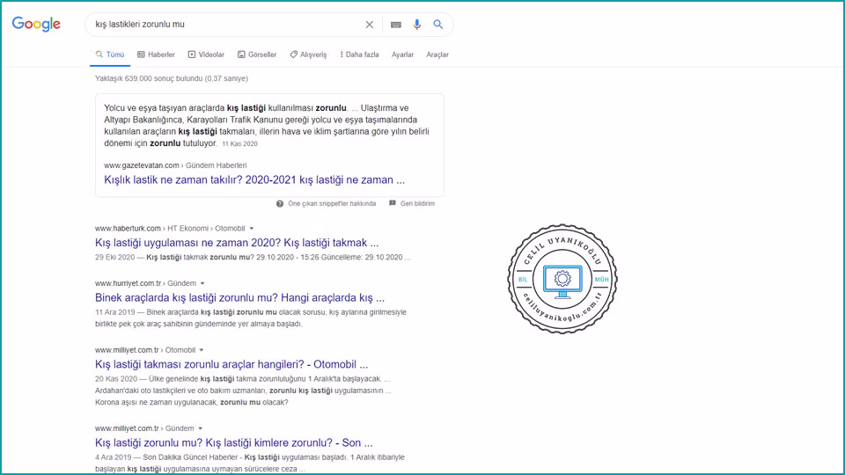Viewport: 845px width, 475px height.
Task: Expand dropdown arrow next to haberturk.com URL
Action: 252,229
